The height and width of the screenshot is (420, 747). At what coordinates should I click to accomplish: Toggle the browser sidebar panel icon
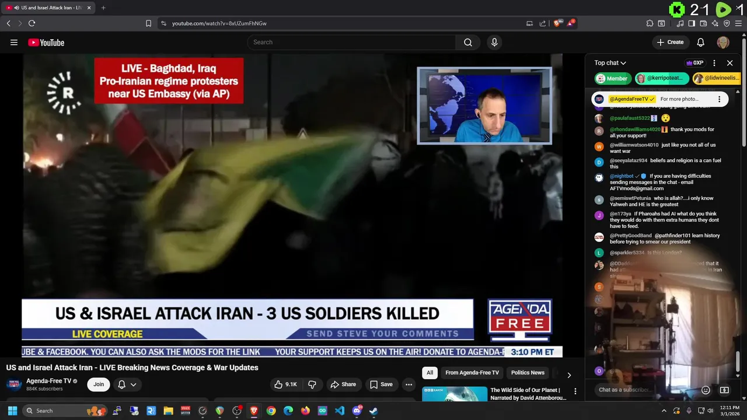[692, 23]
